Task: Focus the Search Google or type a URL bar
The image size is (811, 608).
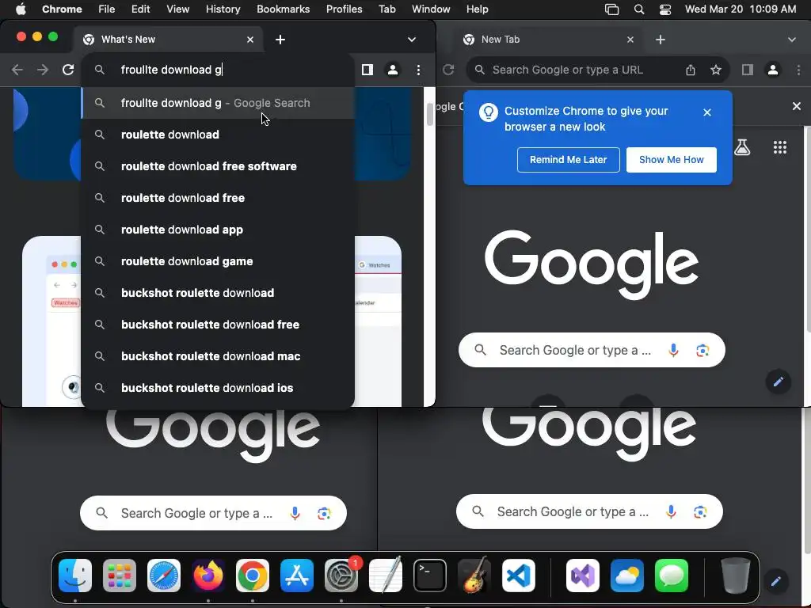Action: [597, 70]
